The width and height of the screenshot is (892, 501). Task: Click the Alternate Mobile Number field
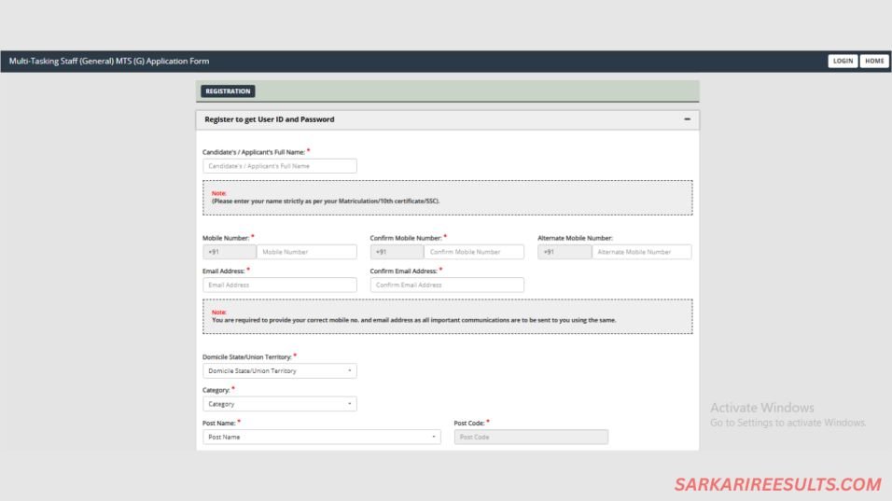coord(642,252)
